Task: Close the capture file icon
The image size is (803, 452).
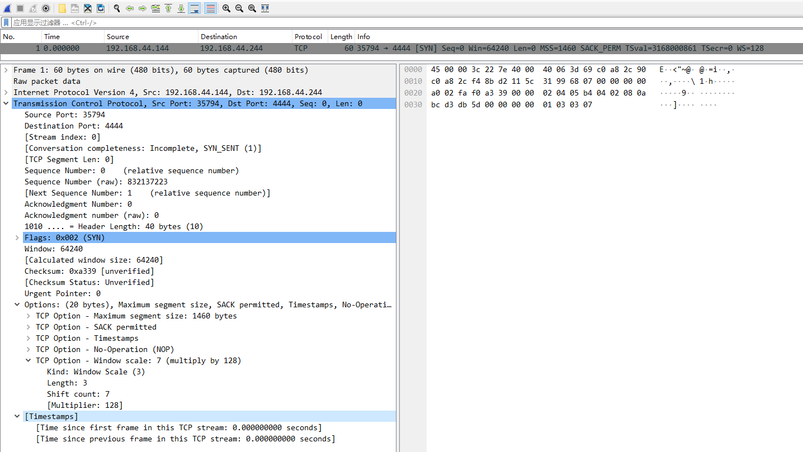Action: [88, 8]
